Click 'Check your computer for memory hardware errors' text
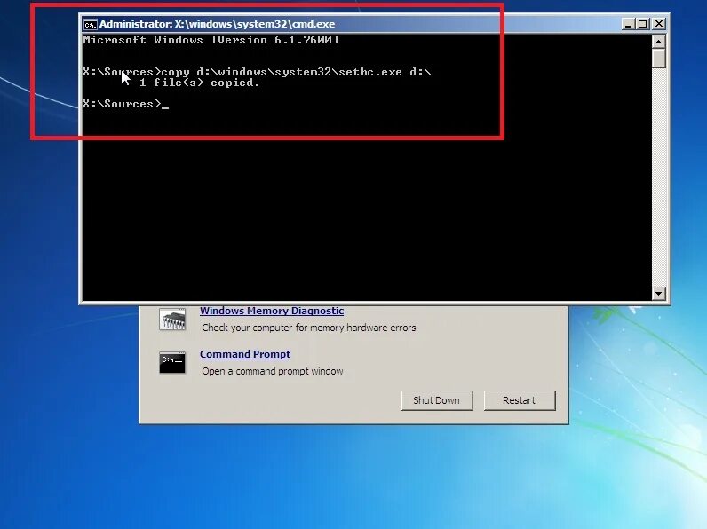Viewport: 707px width, 529px height. tap(309, 328)
